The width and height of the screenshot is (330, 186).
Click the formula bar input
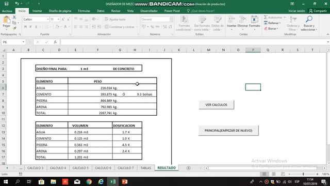193,42
